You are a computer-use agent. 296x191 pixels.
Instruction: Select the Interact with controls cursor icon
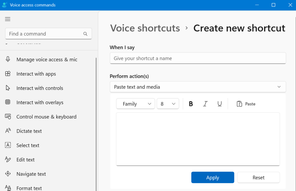[x=8, y=88]
